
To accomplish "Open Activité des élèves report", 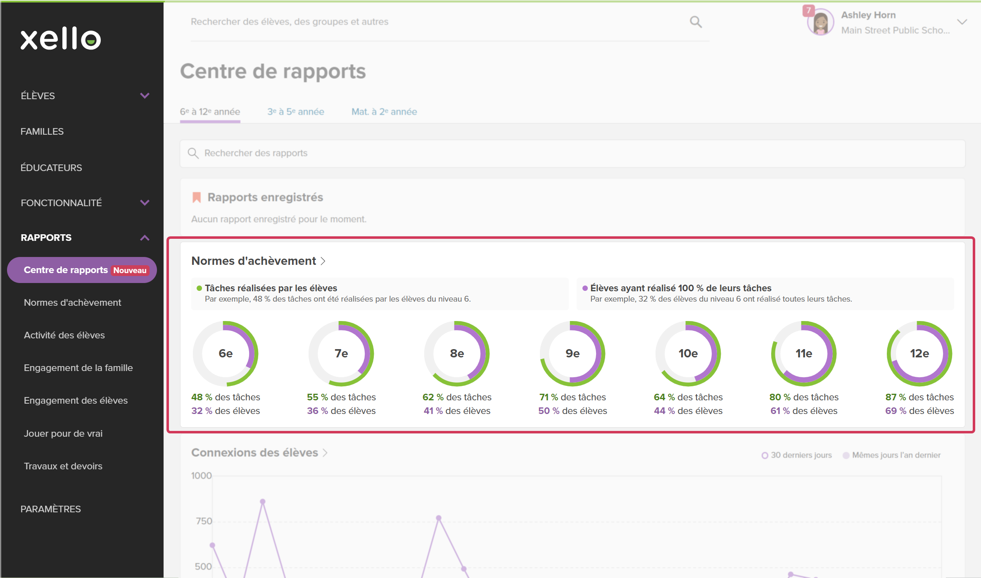I will click(64, 335).
